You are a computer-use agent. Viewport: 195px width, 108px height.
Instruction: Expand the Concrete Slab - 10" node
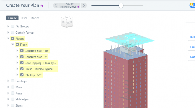[x=17, y=50]
